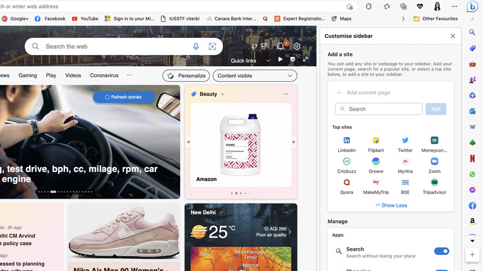Select the Moneycontrol top site
Image resolution: width=483 pixels, height=271 pixels.
[x=434, y=145]
